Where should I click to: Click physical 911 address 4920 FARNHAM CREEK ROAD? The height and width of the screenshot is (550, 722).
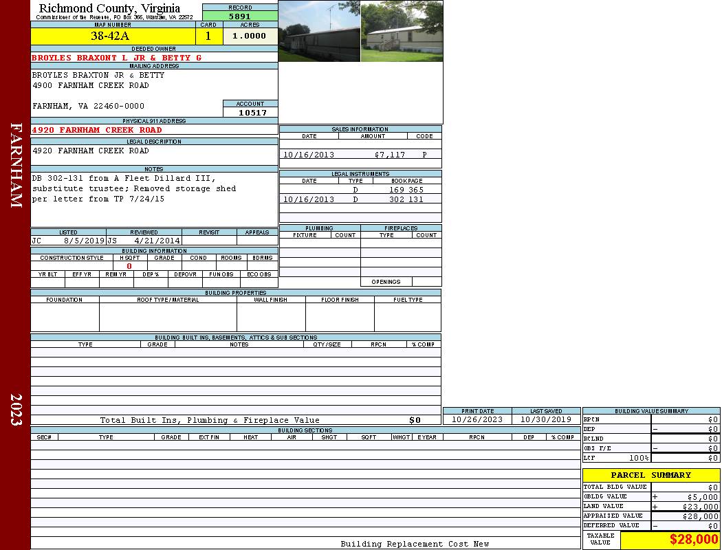pyautogui.click(x=97, y=130)
